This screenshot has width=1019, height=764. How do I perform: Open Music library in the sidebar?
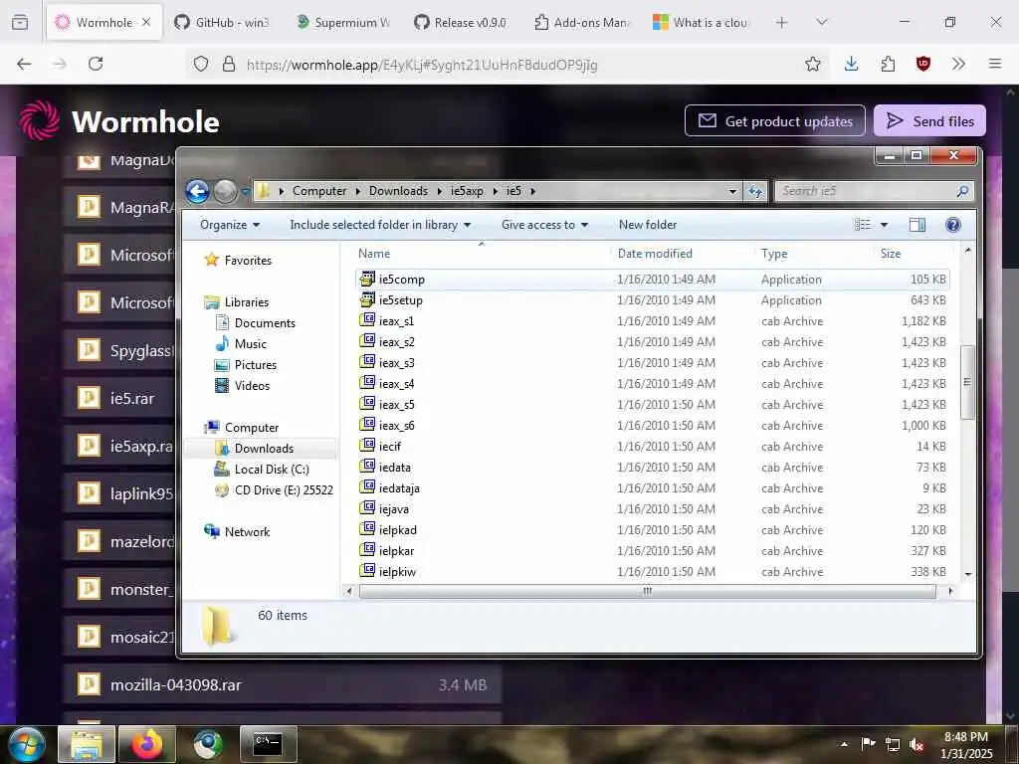tap(250, 343)
